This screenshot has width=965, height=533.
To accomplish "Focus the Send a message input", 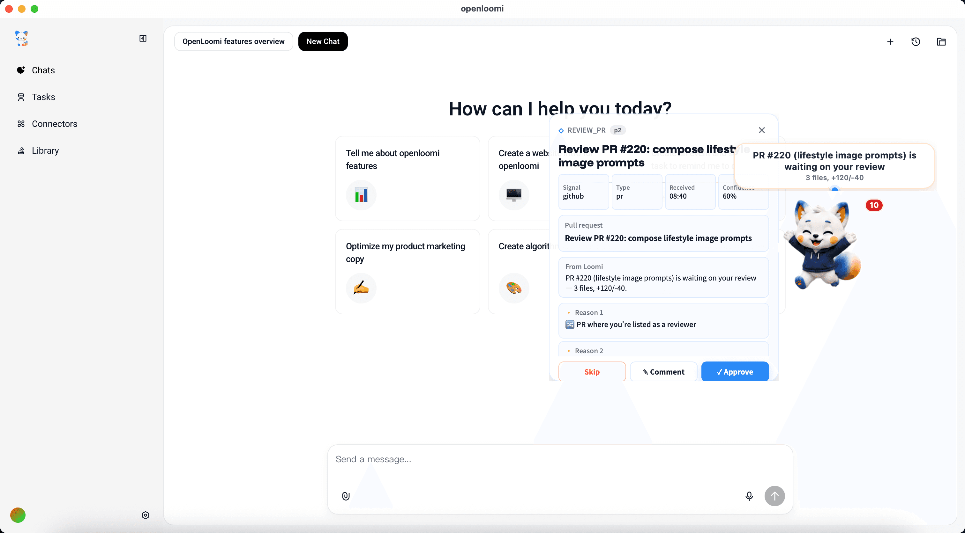I will pos(560,459).
